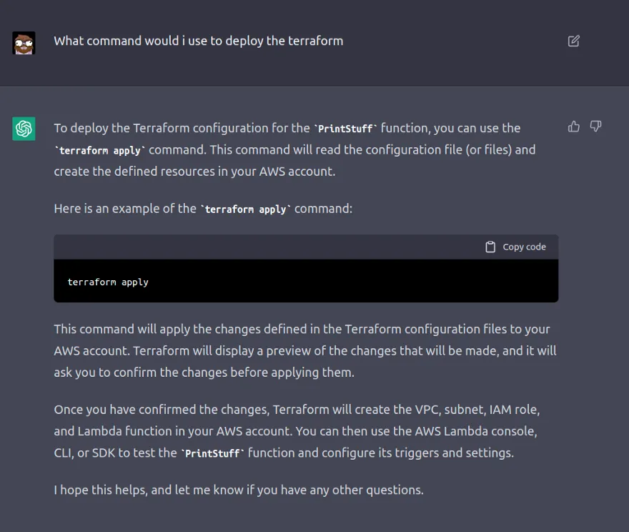Give the response a thumbs up
The width and height of the screenshot is (629, 532).
[x=573, y=127]
